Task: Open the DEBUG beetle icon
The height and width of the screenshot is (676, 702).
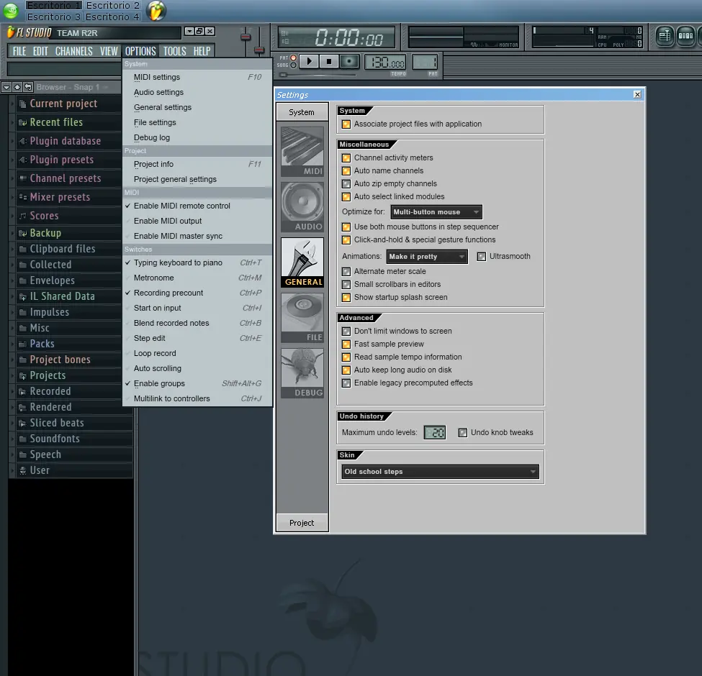Action: coord(302,373)
